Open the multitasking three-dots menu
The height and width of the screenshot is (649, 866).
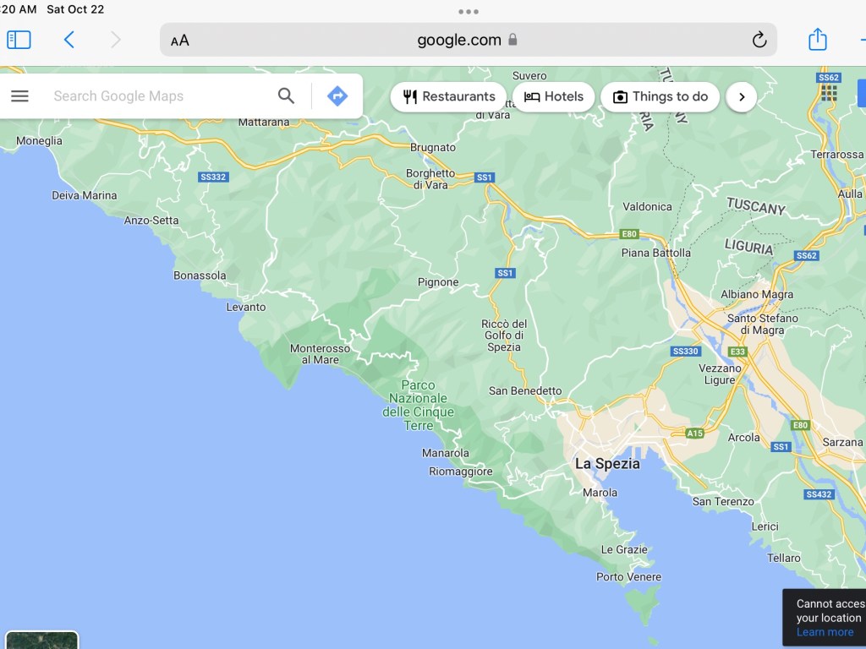pos(468,12)
